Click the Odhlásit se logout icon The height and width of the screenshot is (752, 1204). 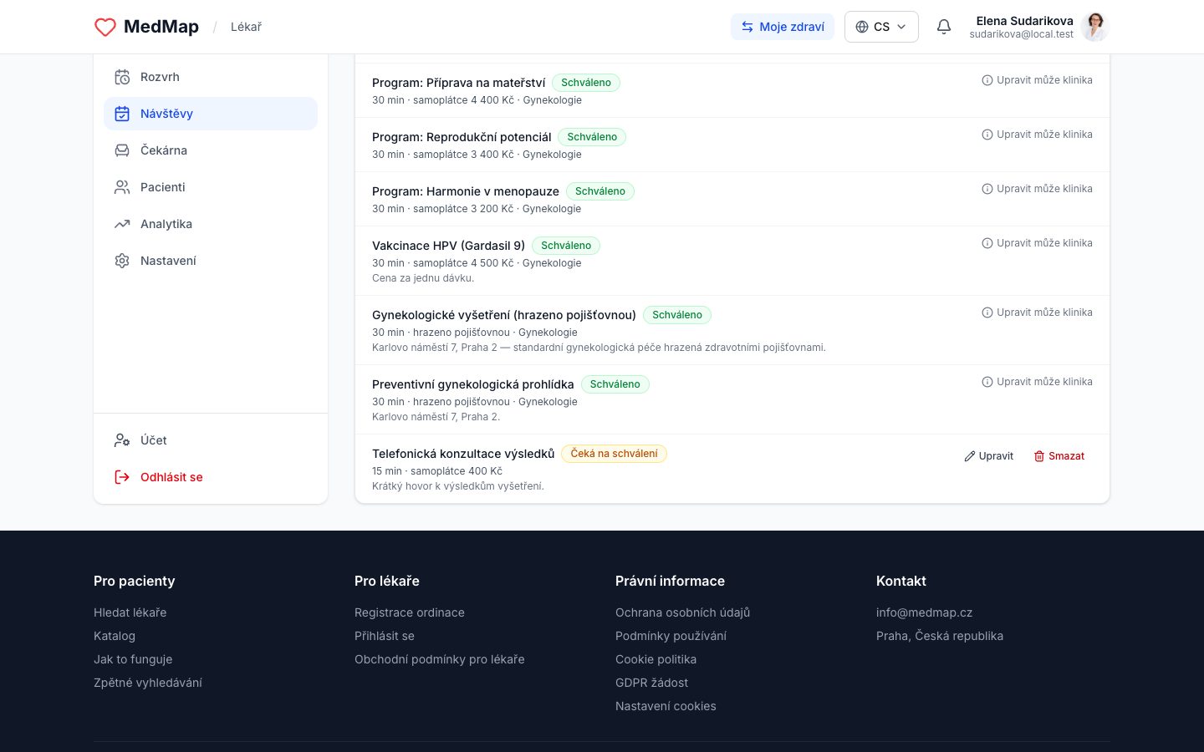coord(122,477)
